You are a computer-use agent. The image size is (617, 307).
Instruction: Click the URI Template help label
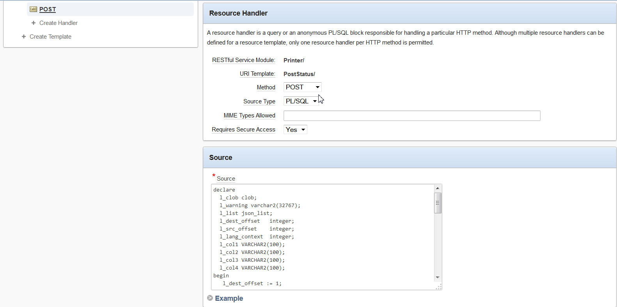257,74
